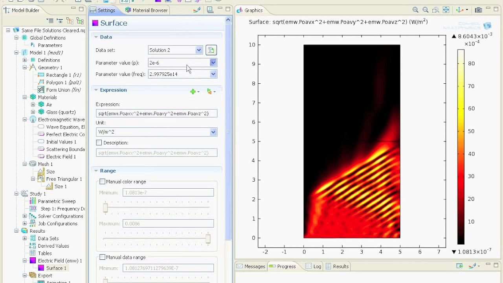Viewport: 503px width, 283px height.
Task: Take an image snapshot with camera icon
Action: point(478,10)
